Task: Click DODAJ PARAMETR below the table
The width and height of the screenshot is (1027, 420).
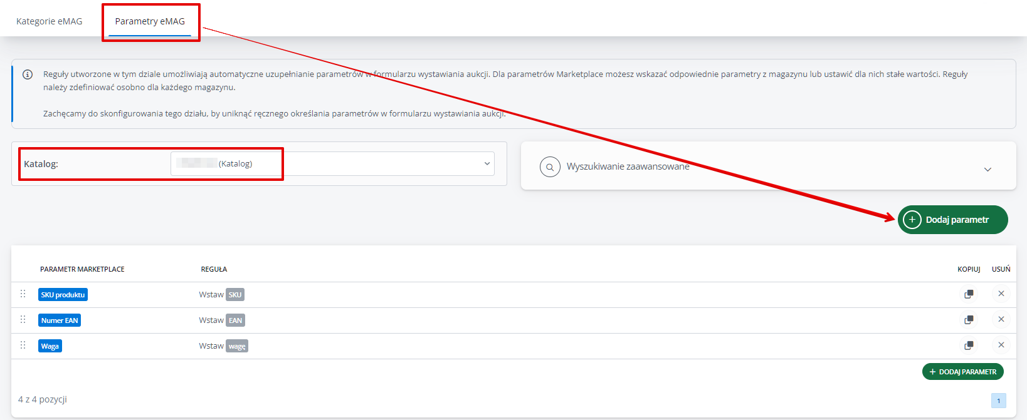Action: tap(962, 372)
